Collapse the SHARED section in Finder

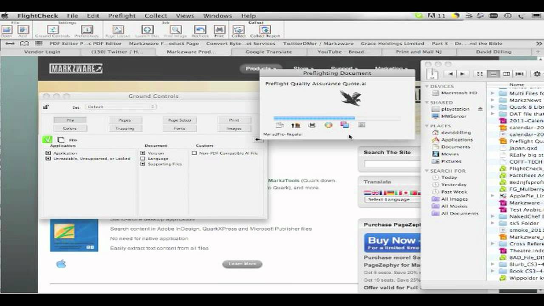(427, 102)
